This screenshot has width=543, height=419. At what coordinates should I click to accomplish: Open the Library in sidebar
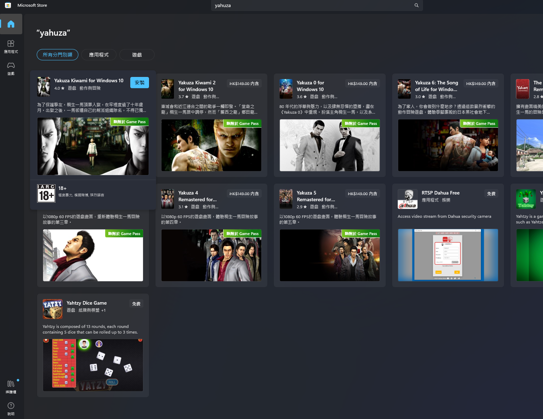[x=11, y=387]
